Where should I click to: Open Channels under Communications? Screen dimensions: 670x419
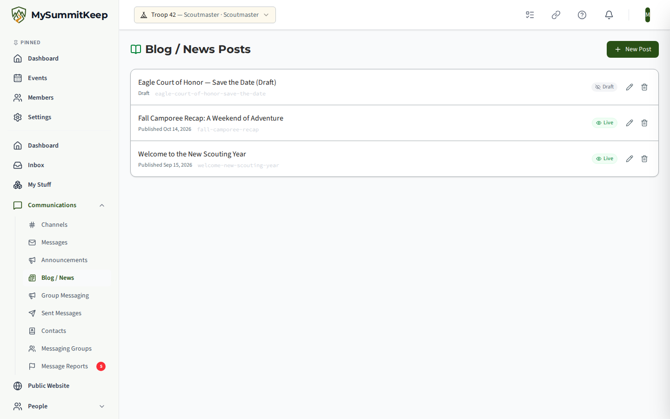point(67,225)
